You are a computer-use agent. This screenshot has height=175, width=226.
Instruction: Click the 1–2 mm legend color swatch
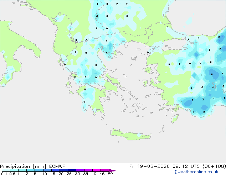point(22,170)
